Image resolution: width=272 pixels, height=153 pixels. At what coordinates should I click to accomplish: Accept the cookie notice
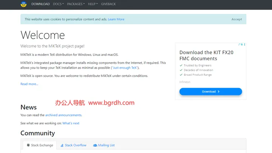point(236,19)
